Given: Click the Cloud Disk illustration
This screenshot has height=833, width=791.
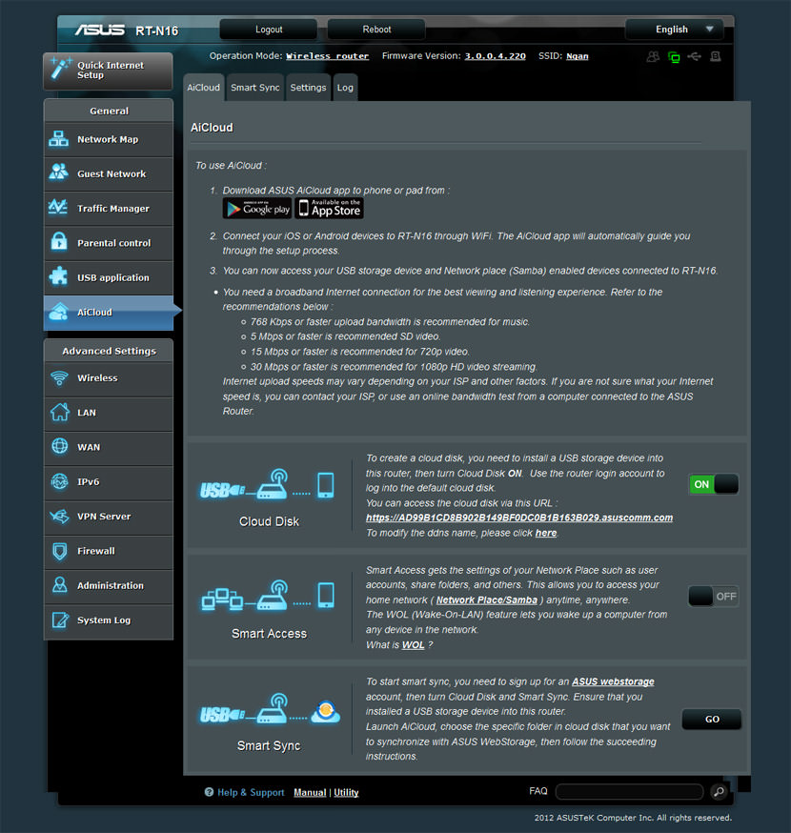Looking at the screenshot, I should tap(267, 484).
